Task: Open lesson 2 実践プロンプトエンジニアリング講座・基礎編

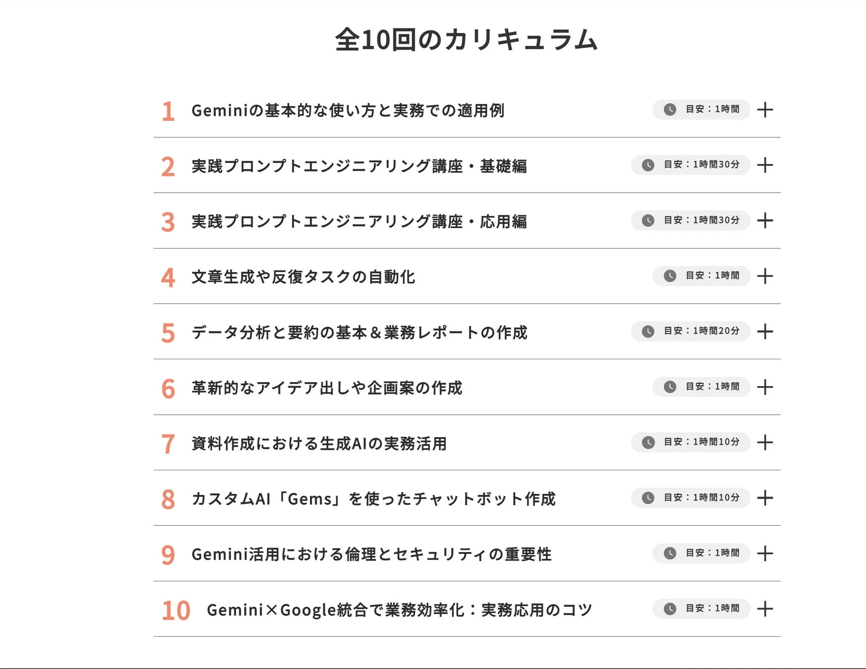Action: [361, 166]
